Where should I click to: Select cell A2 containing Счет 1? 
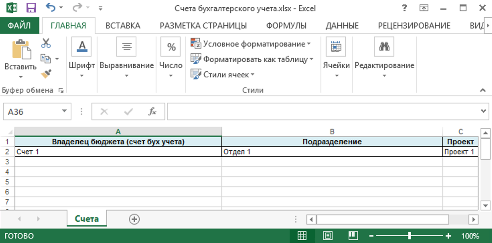[x=118, y=152]
